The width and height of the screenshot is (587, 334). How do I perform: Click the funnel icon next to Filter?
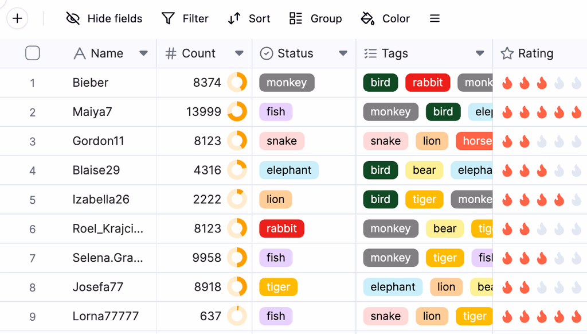[x=167, y=18]
